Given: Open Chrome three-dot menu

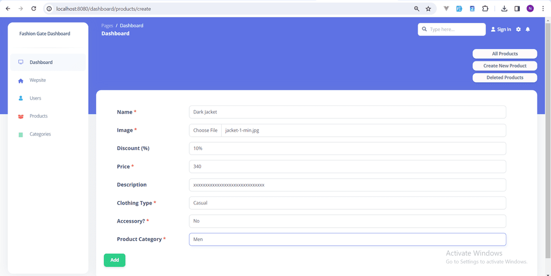Looking at the screenshot, I should click(x=543, y=9).
